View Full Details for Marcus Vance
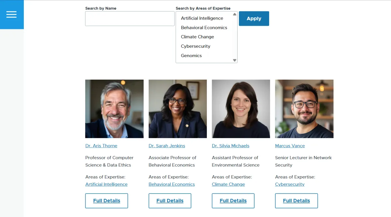391x217 pixels. (x=296, y=201)
